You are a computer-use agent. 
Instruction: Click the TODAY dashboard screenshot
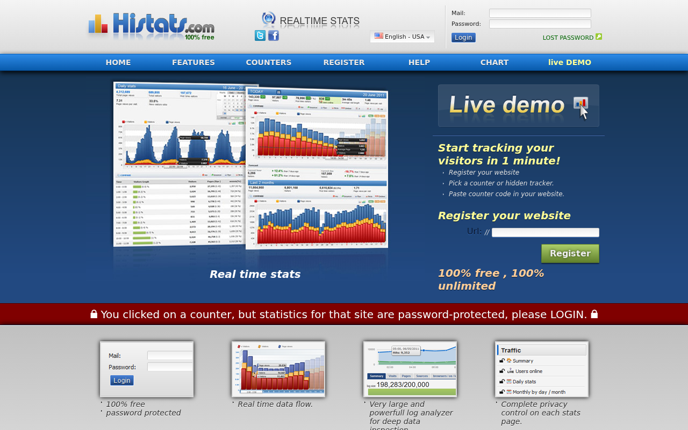(317, 168)
